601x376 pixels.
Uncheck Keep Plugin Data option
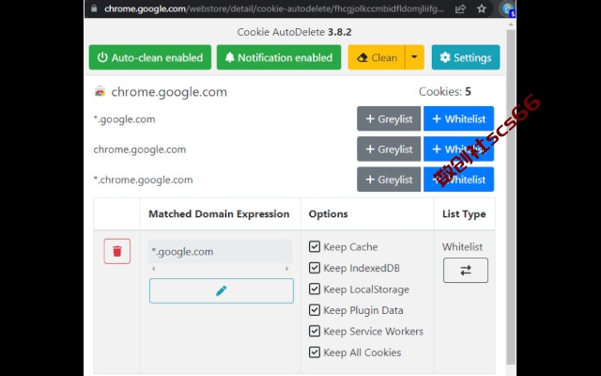[315, 309]
